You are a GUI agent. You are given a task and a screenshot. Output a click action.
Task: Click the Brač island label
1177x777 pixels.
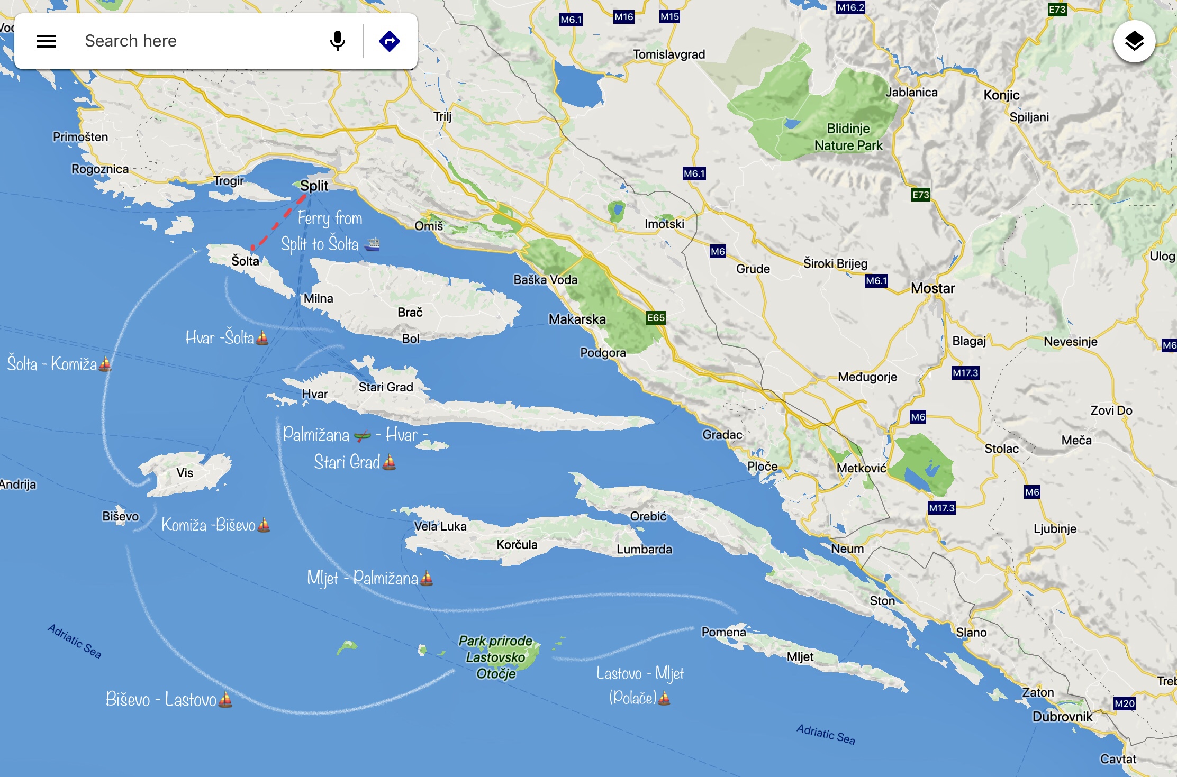[x=410, y=313]
